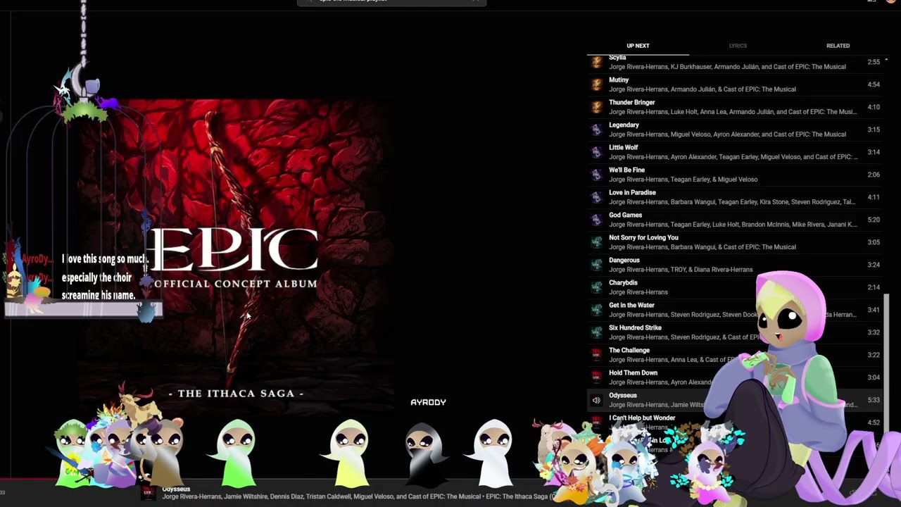Click the 5:20 duration on God Games

pyautogui.click(x=874, y=220)
